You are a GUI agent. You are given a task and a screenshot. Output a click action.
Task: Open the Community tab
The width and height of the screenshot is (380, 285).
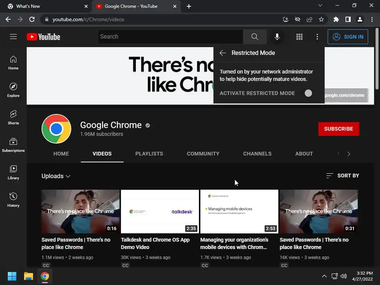point(203,154)
